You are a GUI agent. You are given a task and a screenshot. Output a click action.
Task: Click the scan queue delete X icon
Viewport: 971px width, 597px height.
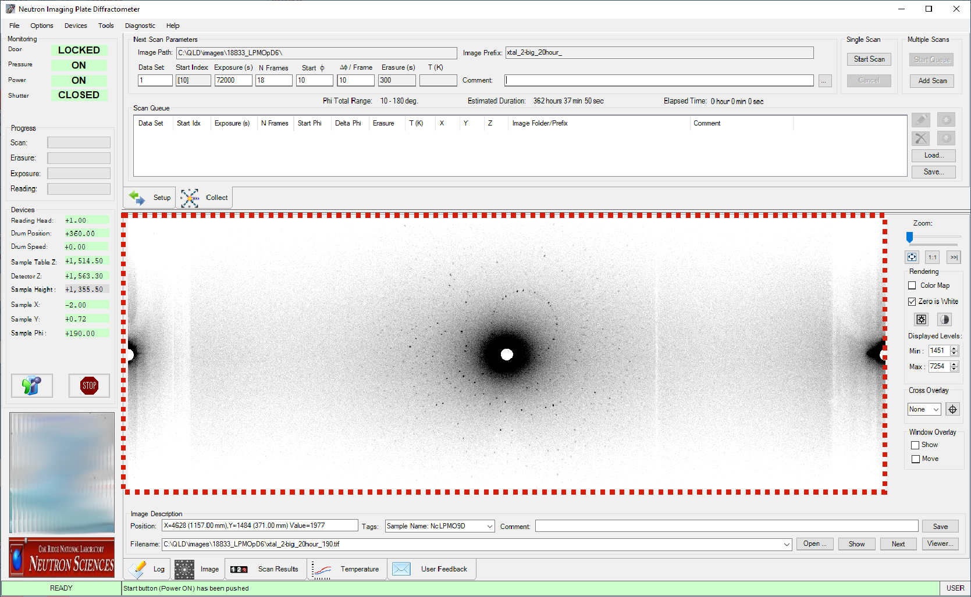[920, 138]
